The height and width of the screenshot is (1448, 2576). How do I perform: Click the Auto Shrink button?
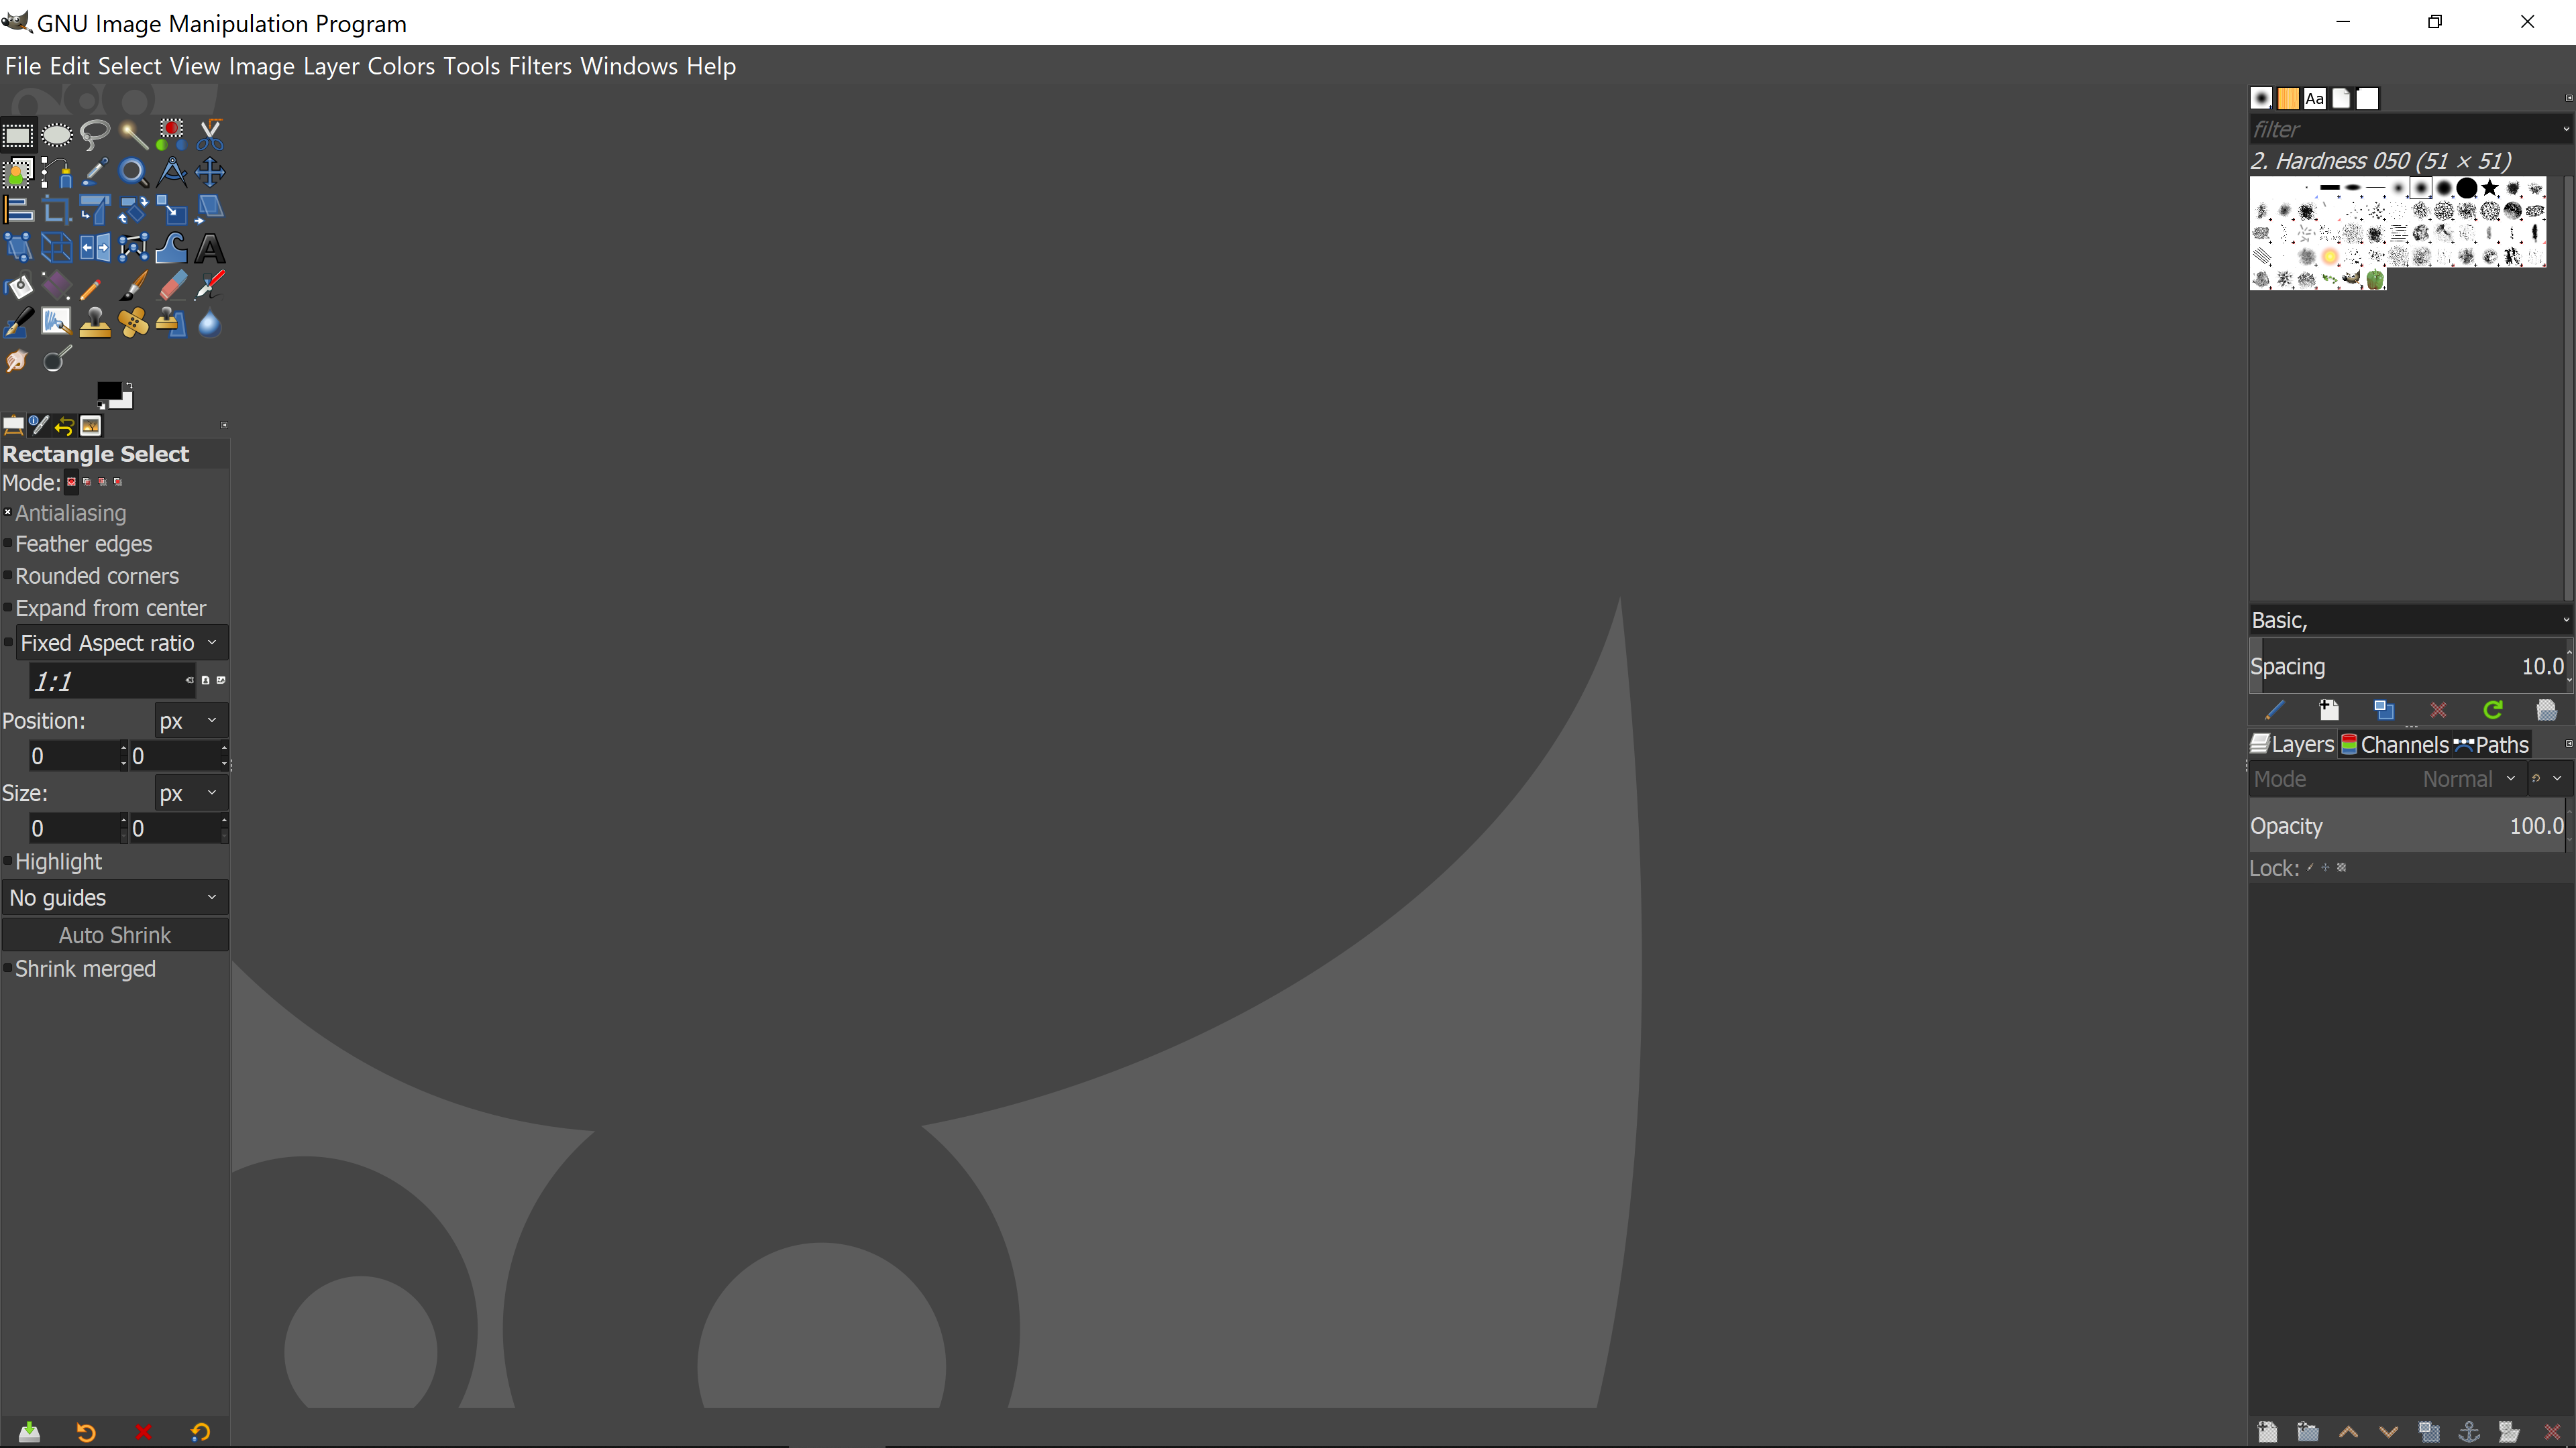coord(114,934)
